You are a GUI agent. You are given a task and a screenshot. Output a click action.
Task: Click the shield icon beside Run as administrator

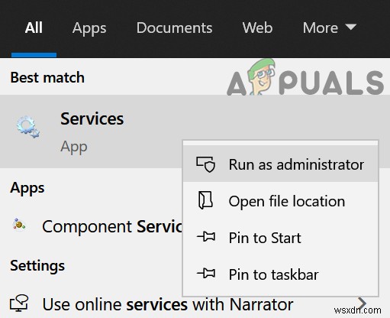click(x=205, y=164)
